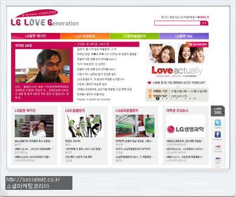Open article 1학년밖에 난 몰라, 2011 LG드림챌
The image size is (236, 197).
tap(84, 149)
